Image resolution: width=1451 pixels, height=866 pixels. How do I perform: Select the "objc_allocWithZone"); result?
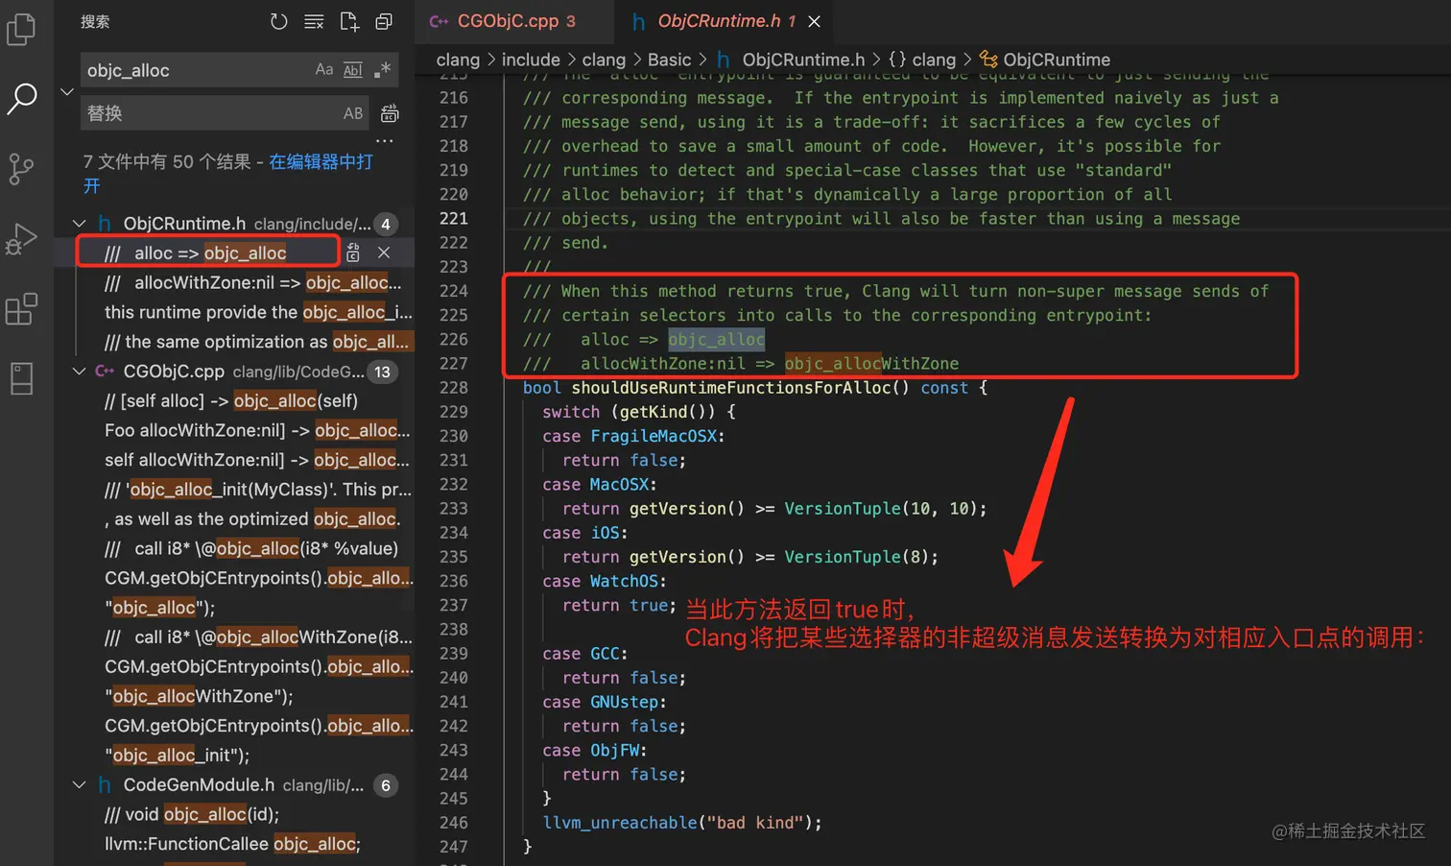(199, 696)
